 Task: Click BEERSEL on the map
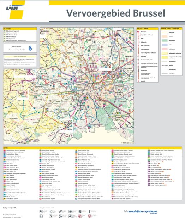tap(83, 120)
